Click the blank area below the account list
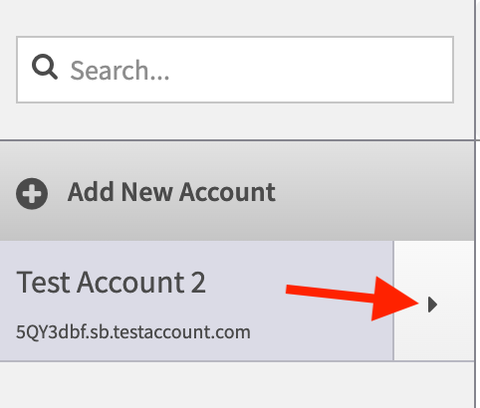Screen dimensions: 480x408 (237, 385)
